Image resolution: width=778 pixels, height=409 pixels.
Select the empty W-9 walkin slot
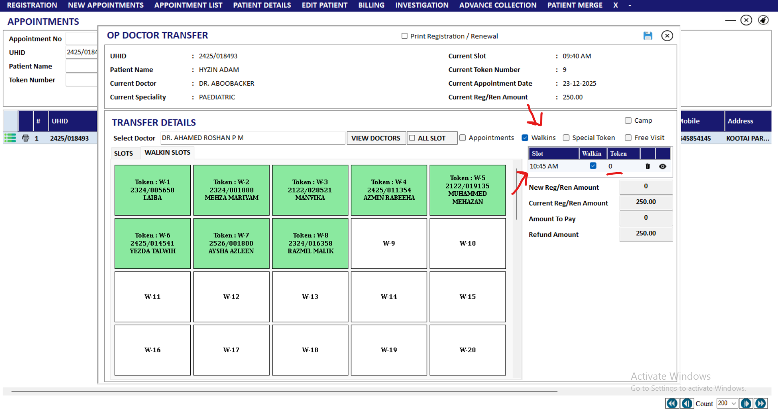[x=389, y=243]
